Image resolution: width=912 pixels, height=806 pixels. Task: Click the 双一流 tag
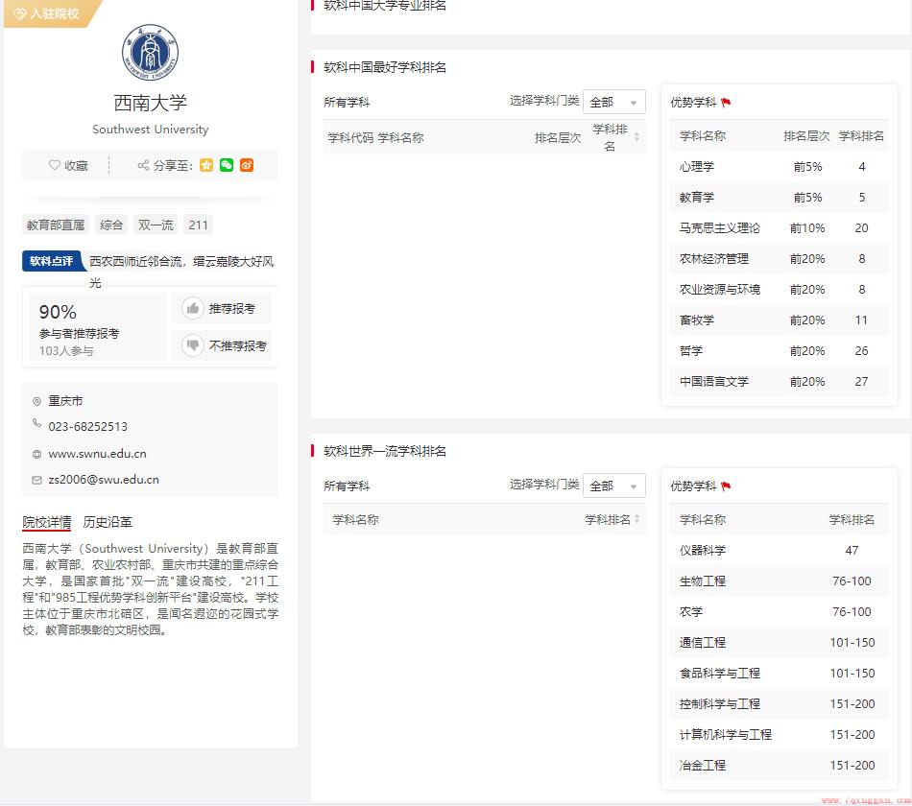coord(156,225)
